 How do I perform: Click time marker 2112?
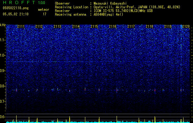(x=39, y=26)
